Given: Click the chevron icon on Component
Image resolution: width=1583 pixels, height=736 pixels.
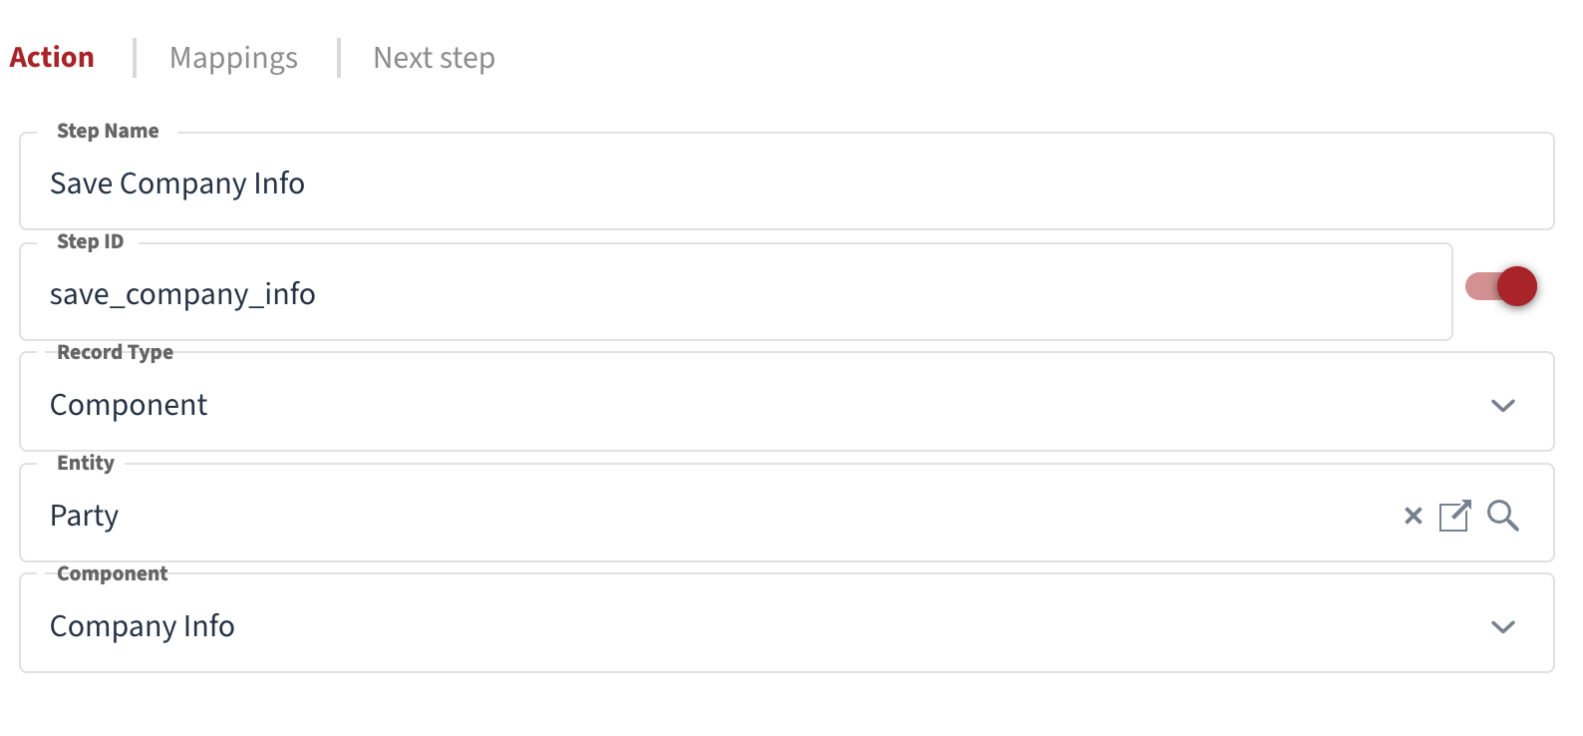Looking at the screenshot, I should [1505, 627].
